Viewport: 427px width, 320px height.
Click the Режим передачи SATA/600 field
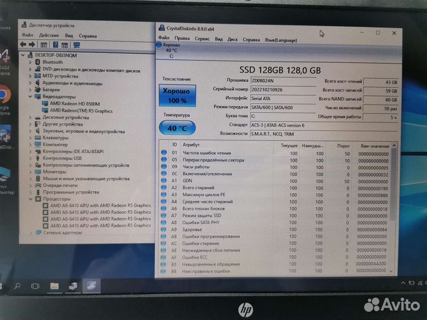(x=283, y=107)
